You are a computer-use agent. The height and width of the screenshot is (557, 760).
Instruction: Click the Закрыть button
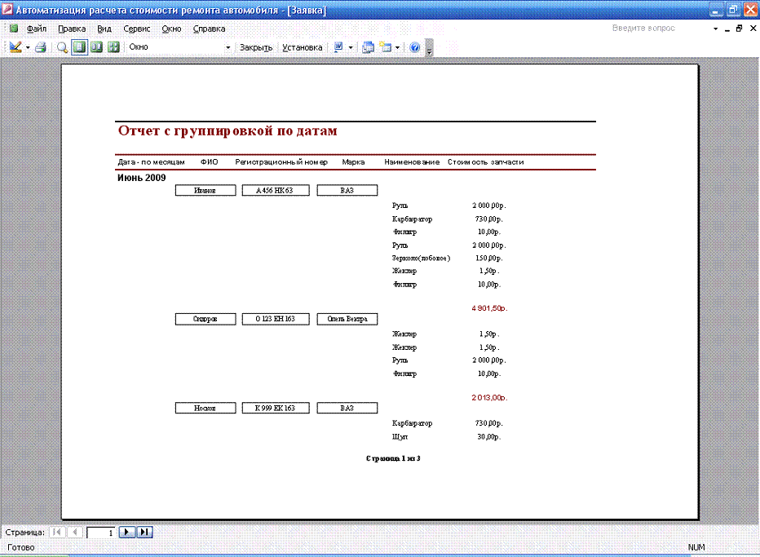pyautogui.click(x=255, y=47)
